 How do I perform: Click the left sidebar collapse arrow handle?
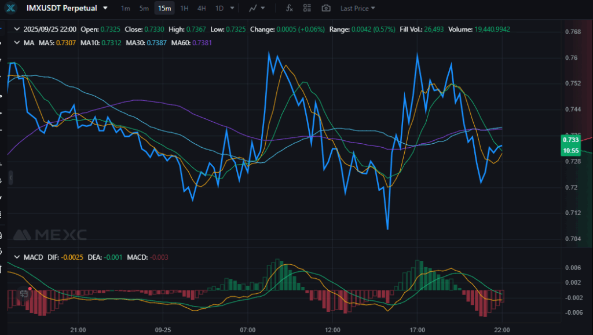(x=10, y=177)
